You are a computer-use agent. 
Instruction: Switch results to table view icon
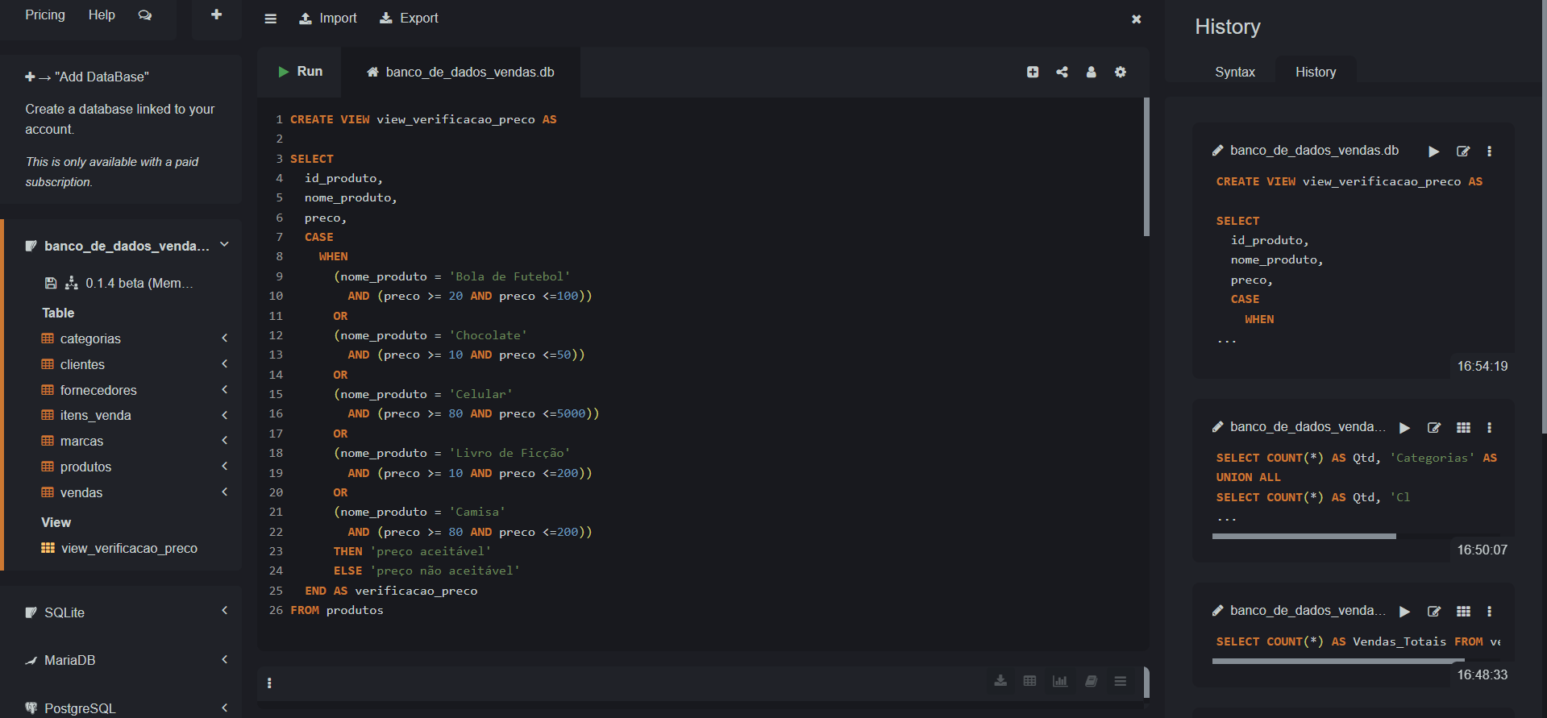click(1029, 681)
